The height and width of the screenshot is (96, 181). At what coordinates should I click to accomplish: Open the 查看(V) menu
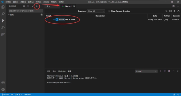[x=31, y=2]
